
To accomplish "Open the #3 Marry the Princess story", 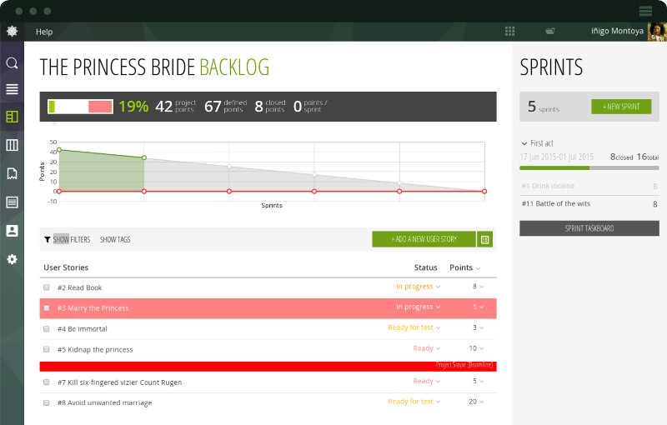I will pyautogui.click(x=93, y=308).
